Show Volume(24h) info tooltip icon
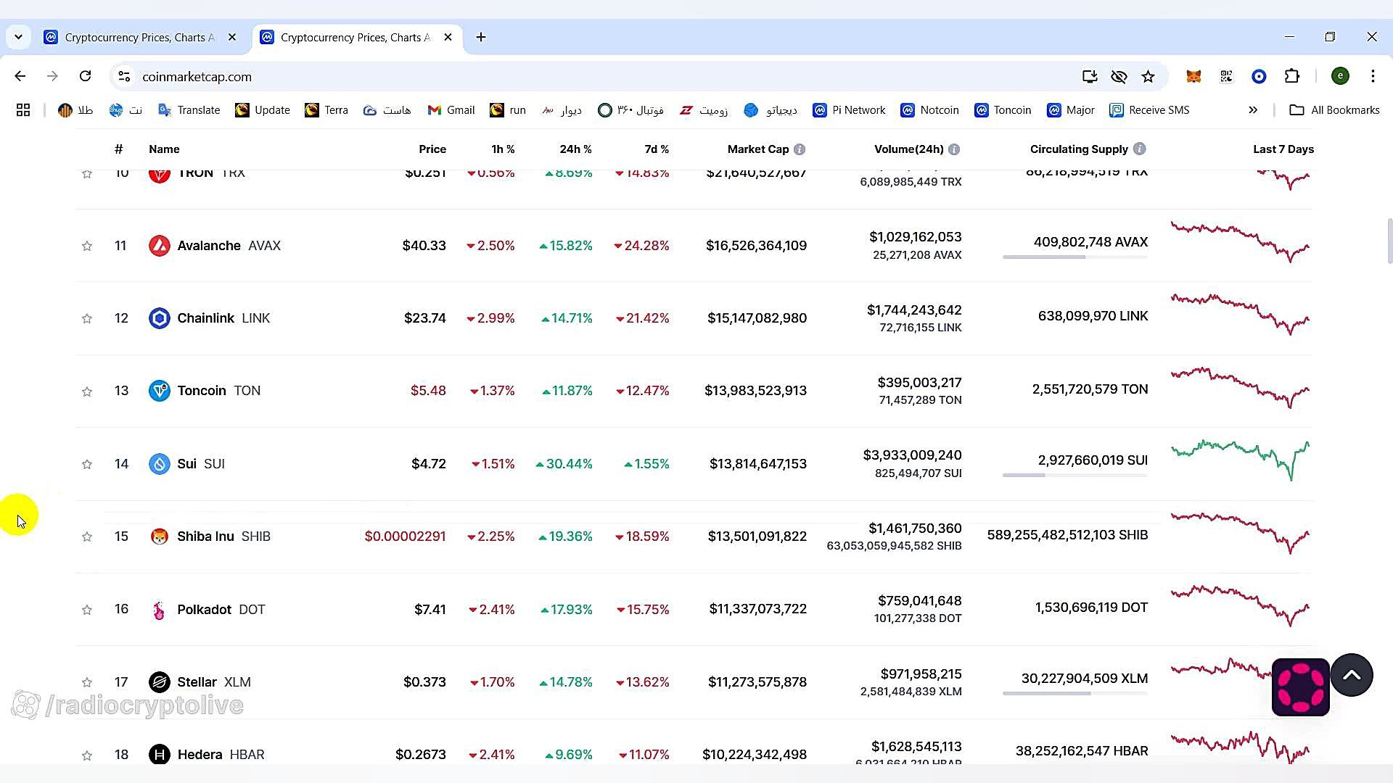 pyautogui.click(x=954, y=149)
